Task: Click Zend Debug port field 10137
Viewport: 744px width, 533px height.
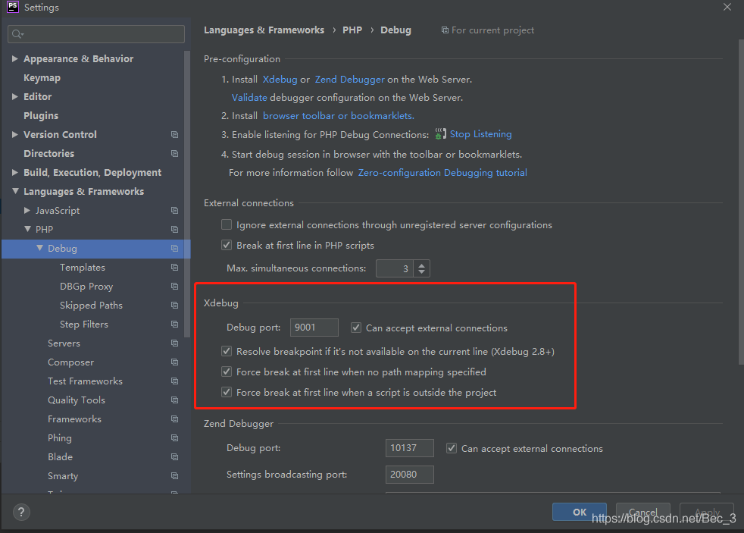Action: point(409,448)
